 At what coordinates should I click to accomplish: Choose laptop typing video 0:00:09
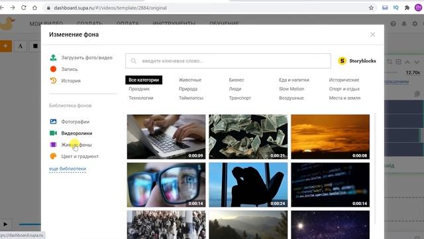[x=166, y=137]
